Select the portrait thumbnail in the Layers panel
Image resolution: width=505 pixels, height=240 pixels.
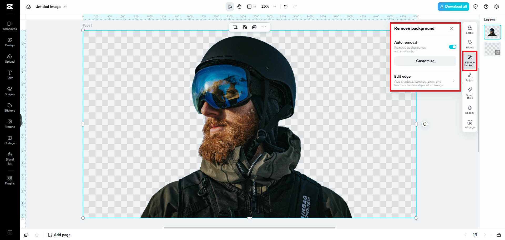492,32
